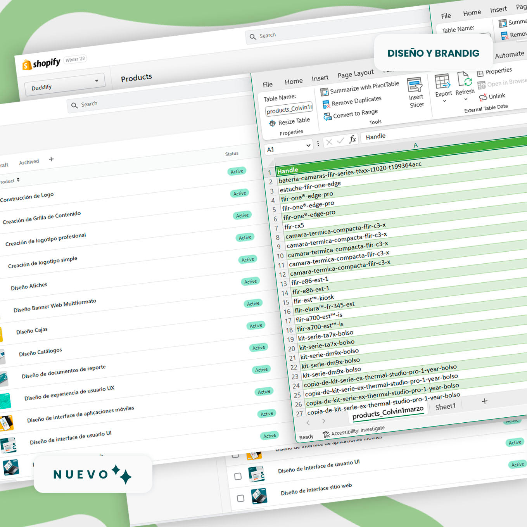Click Summarize with PivotTable icon
The image size is (527, 527).
click(325, 92)
